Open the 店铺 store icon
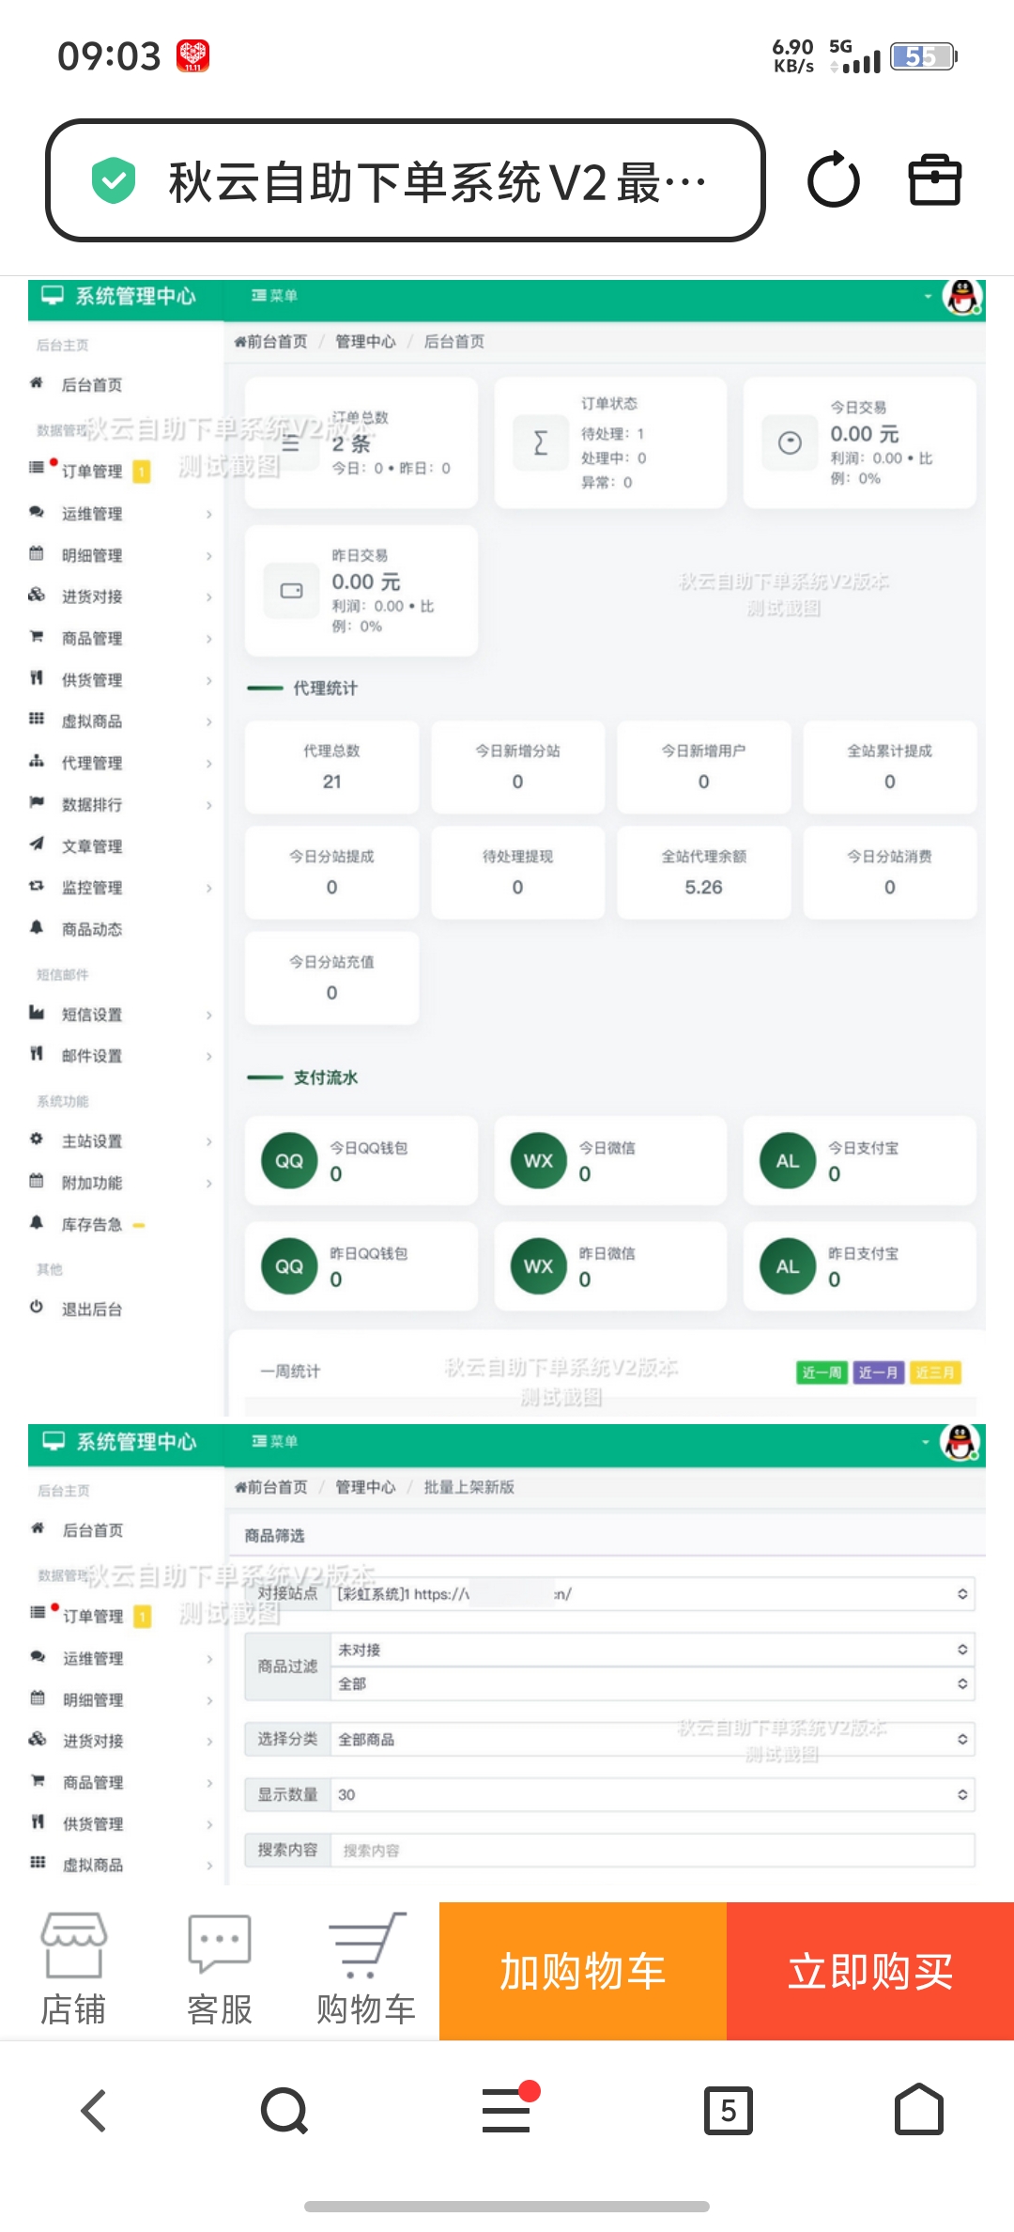 click(x=73, y=1969)
